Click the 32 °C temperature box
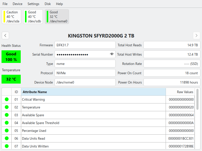The height and width of the screenshot is (151, 202). coord(11,79)
